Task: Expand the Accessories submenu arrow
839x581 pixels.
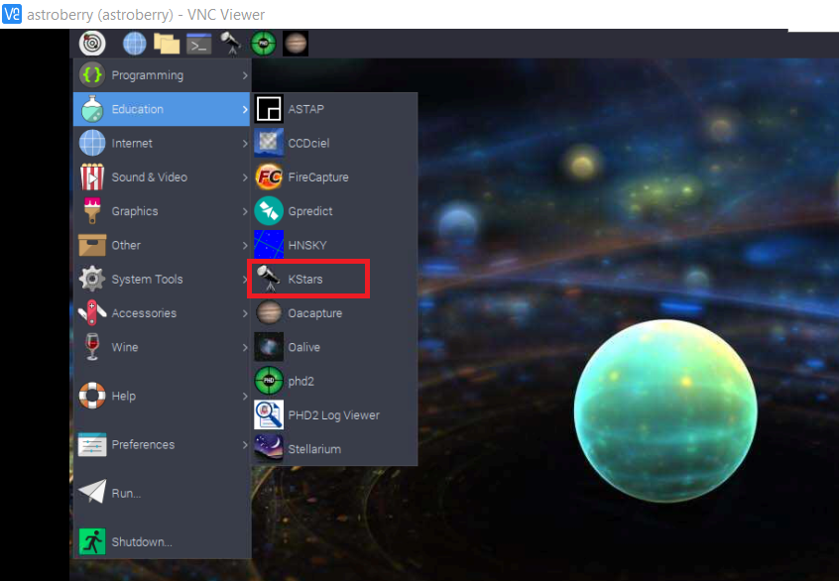Action: pyautogui.click(x=245, y=313)
